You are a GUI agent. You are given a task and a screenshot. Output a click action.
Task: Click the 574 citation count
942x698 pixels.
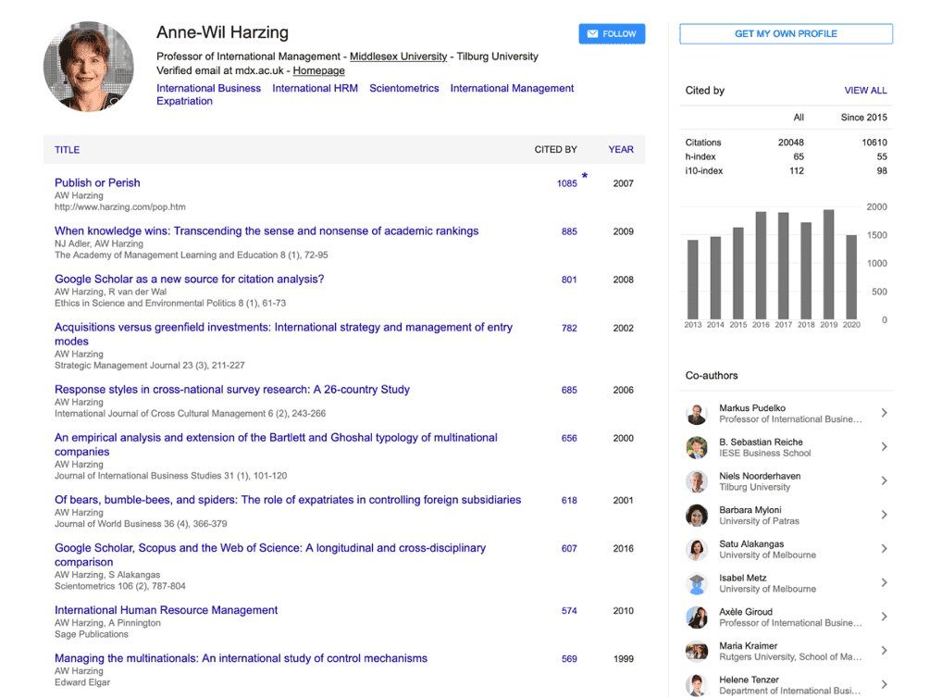click(569, 611)
